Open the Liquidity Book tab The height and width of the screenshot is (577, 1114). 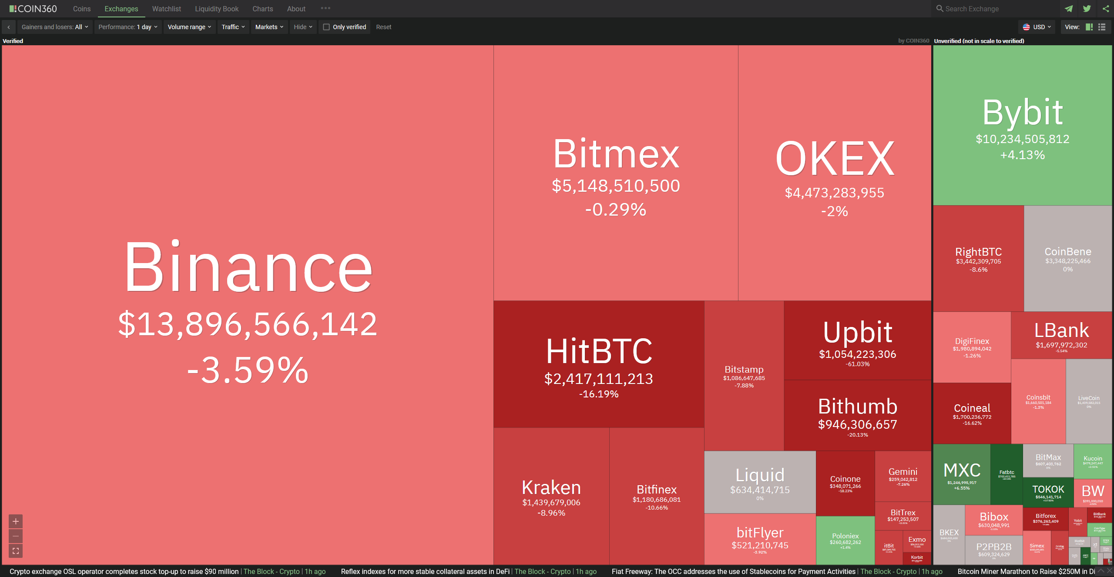pos(216,9)
